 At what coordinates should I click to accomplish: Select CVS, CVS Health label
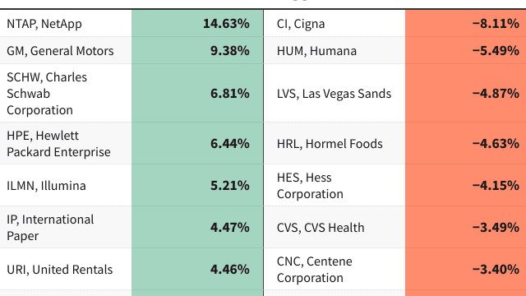321,228
